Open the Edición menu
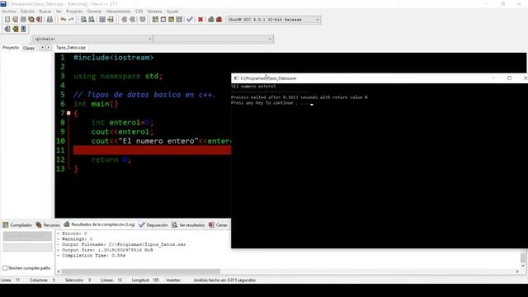Viewport: 528px width, 297px height. coord(27,12)
